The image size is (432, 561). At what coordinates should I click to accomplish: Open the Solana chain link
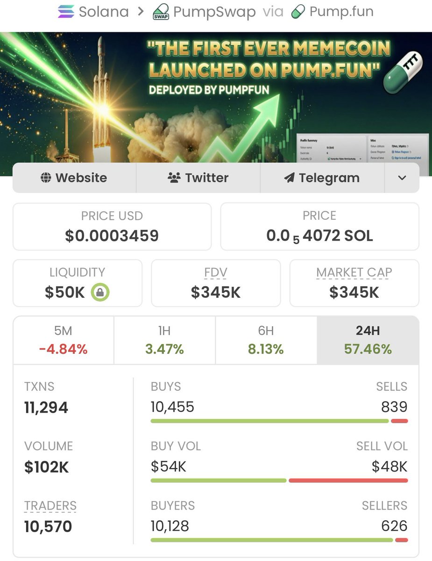click(x=93, y=11)
